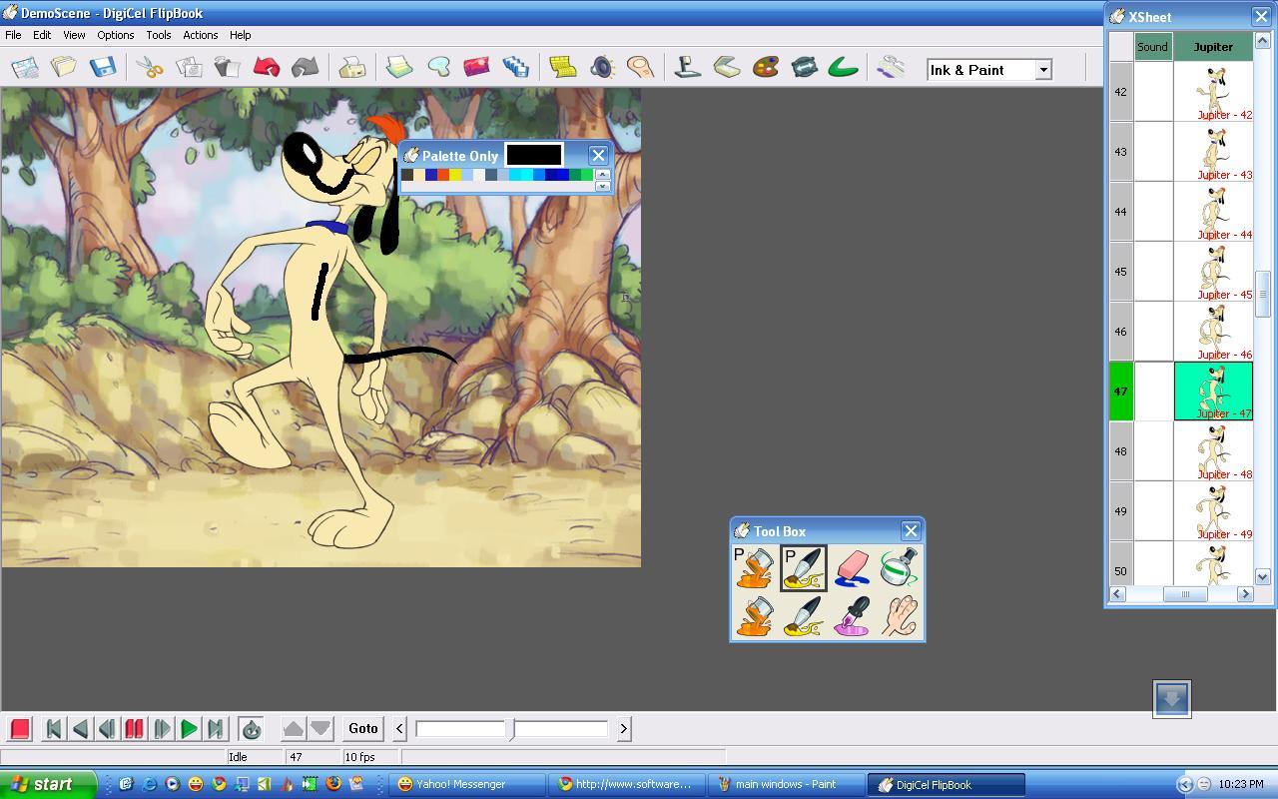Open the Actions menu

pyautogui.click(x=200, y=35)
